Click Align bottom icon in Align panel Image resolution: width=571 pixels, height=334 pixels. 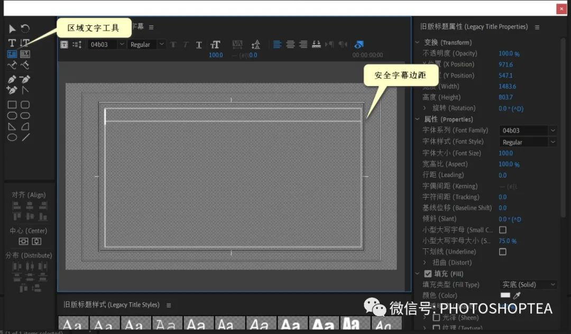pos(43,217)
